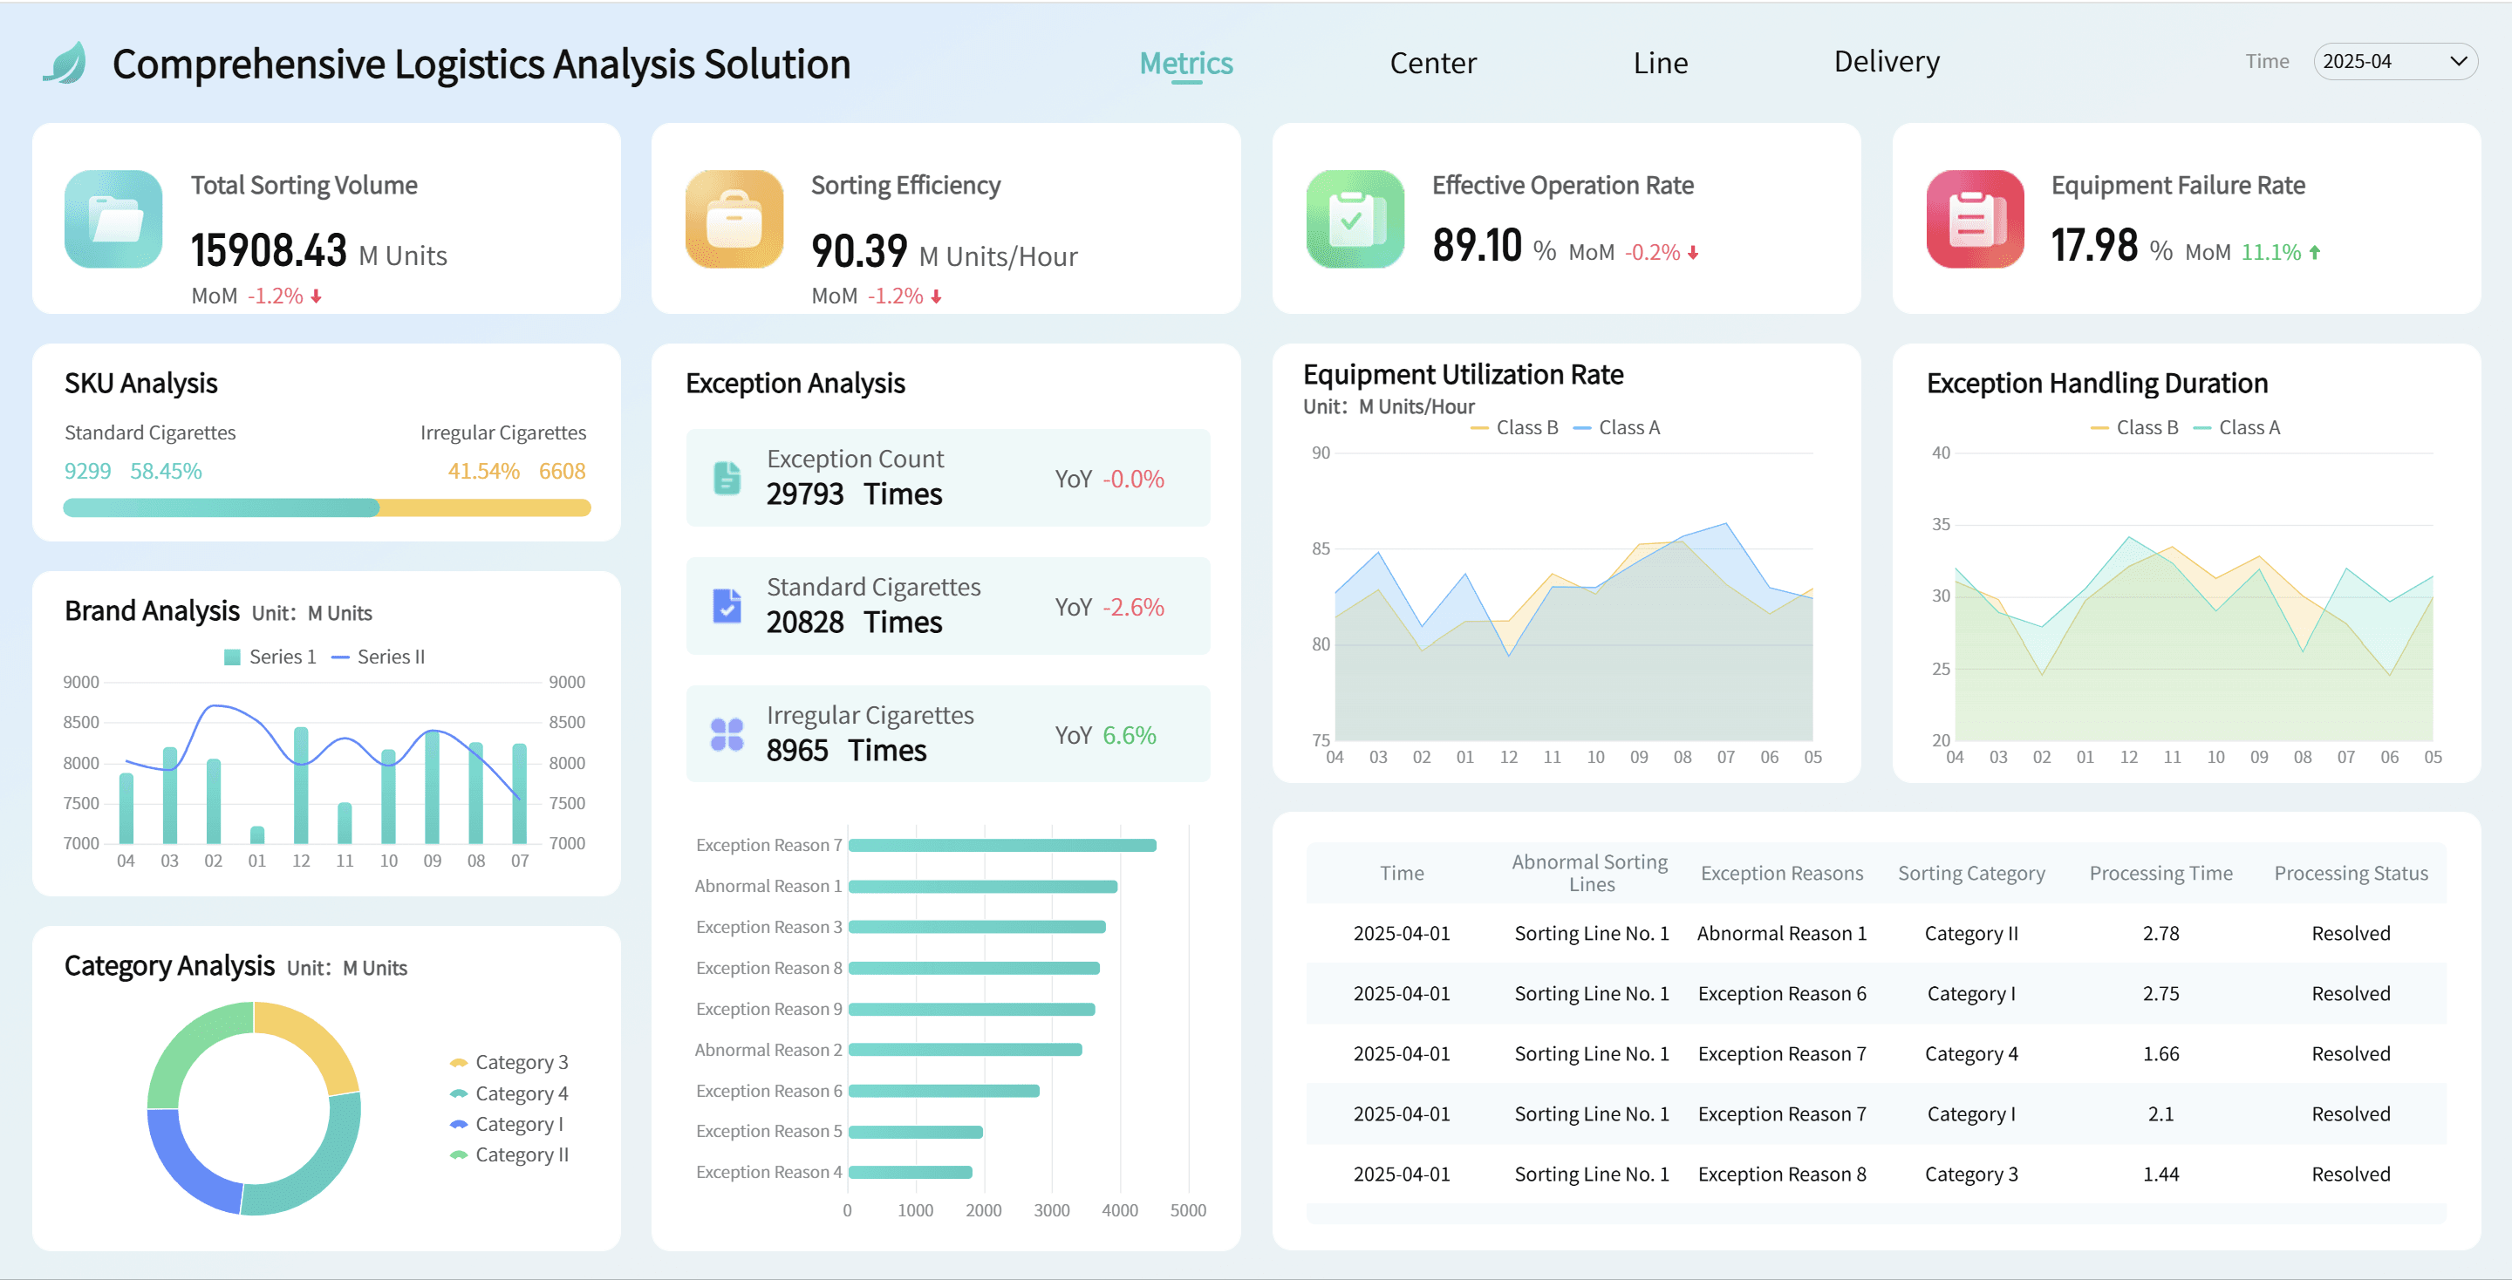Switch to the Line tab

click(x=1660, y=64)
